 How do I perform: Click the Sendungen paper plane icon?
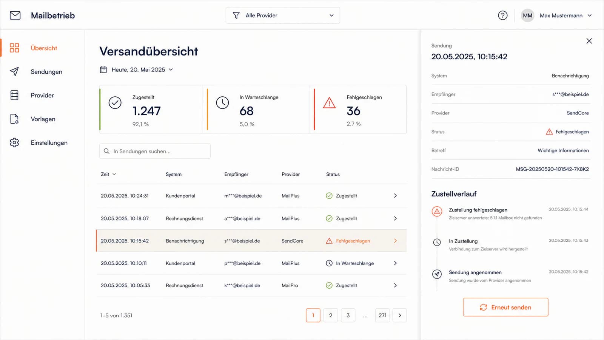[x=14, y=71]
